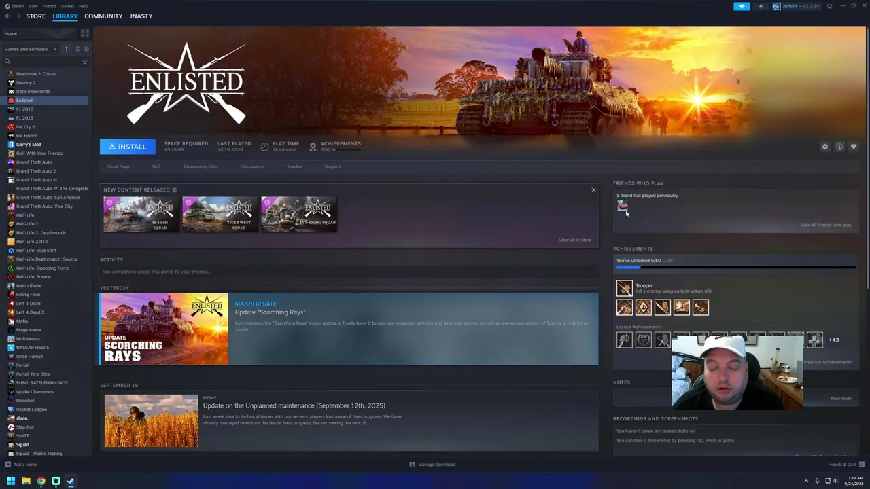Click the blue INSTALL button
Screen dimensions: 870x489
click(128, 147)
